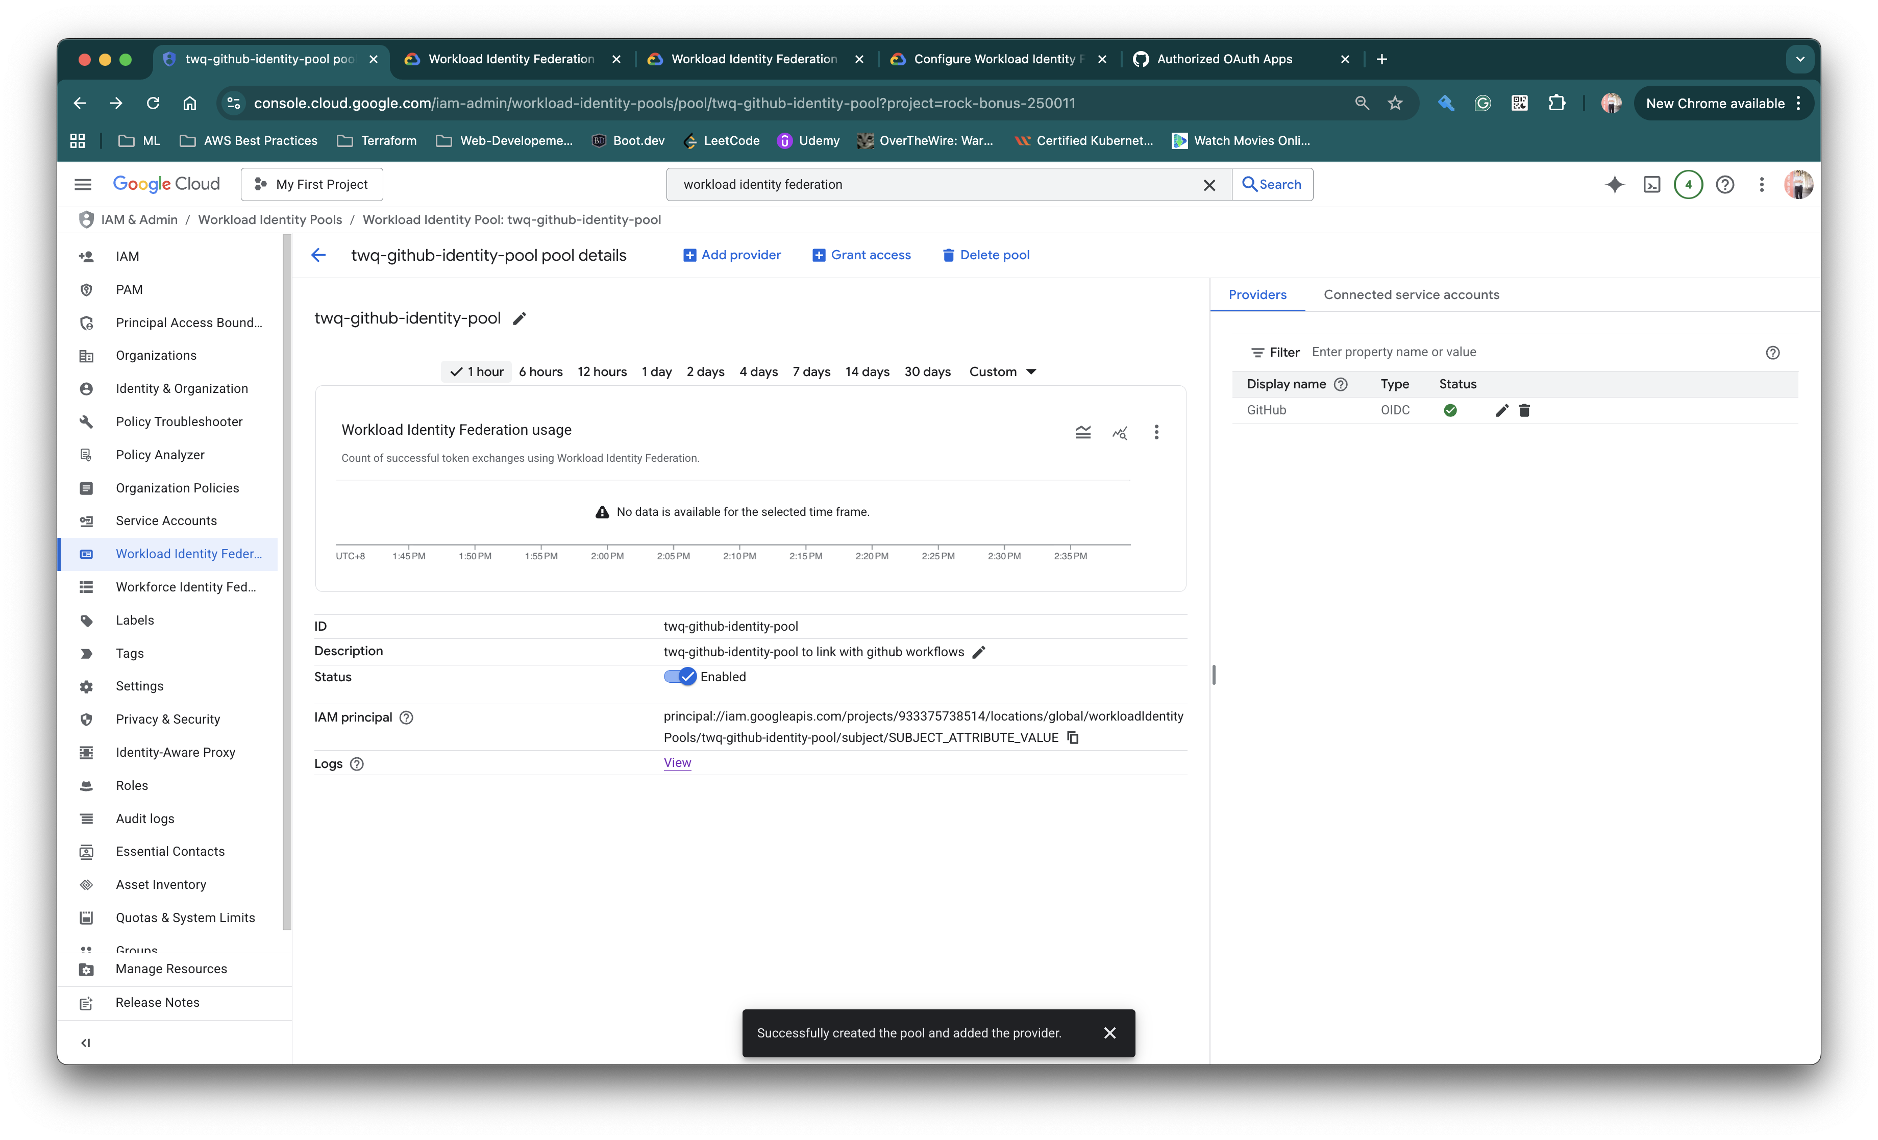Viewport: 1878px width, 1140px height.
Task: Bookmark this page with the star icon
Action: (x=1395, y=103)
